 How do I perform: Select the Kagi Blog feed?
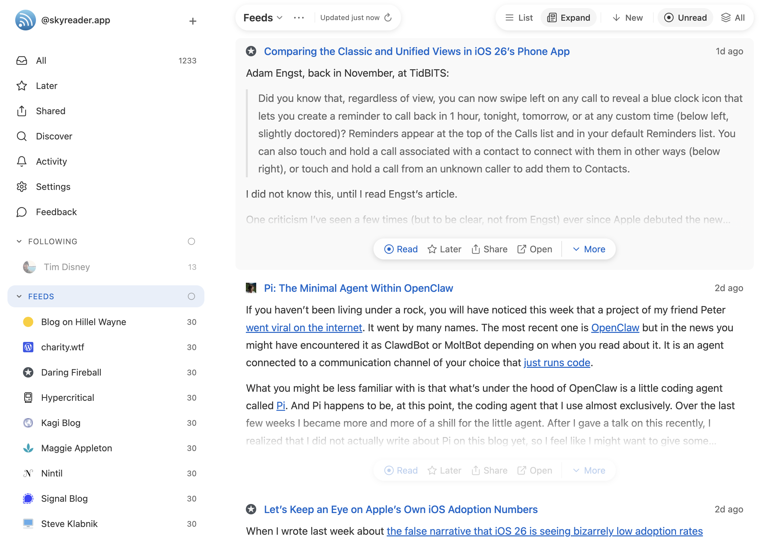(x=61, y=423)
